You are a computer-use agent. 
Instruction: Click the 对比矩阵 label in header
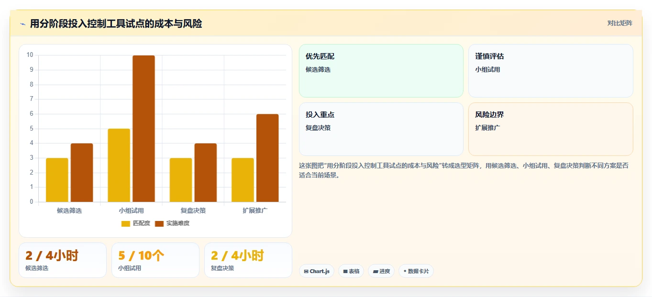click(x=619, y=23)
